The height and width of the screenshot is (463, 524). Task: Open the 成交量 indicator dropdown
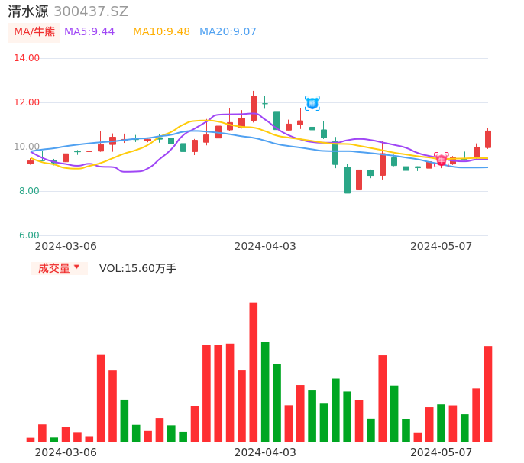pos(59,268)
